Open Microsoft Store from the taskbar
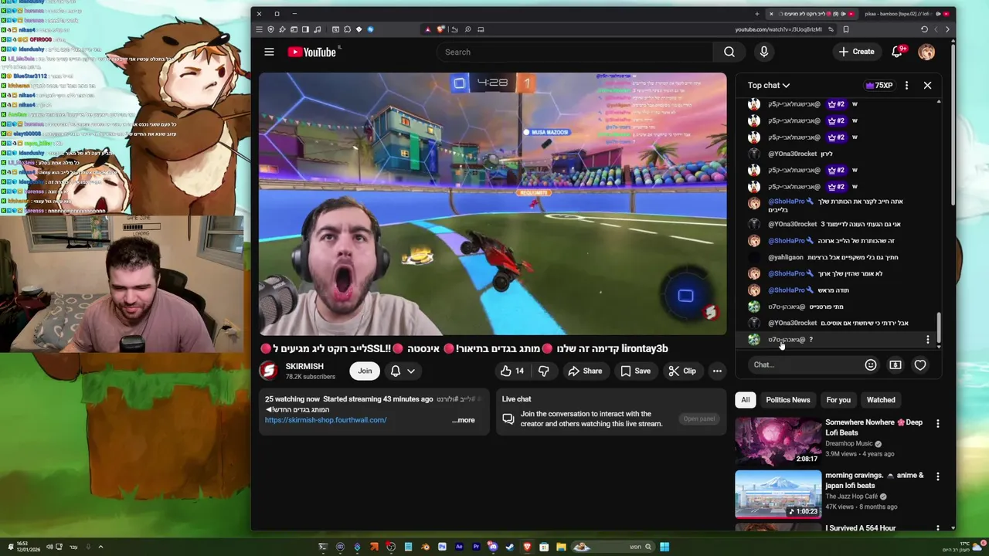 point(544,547)
